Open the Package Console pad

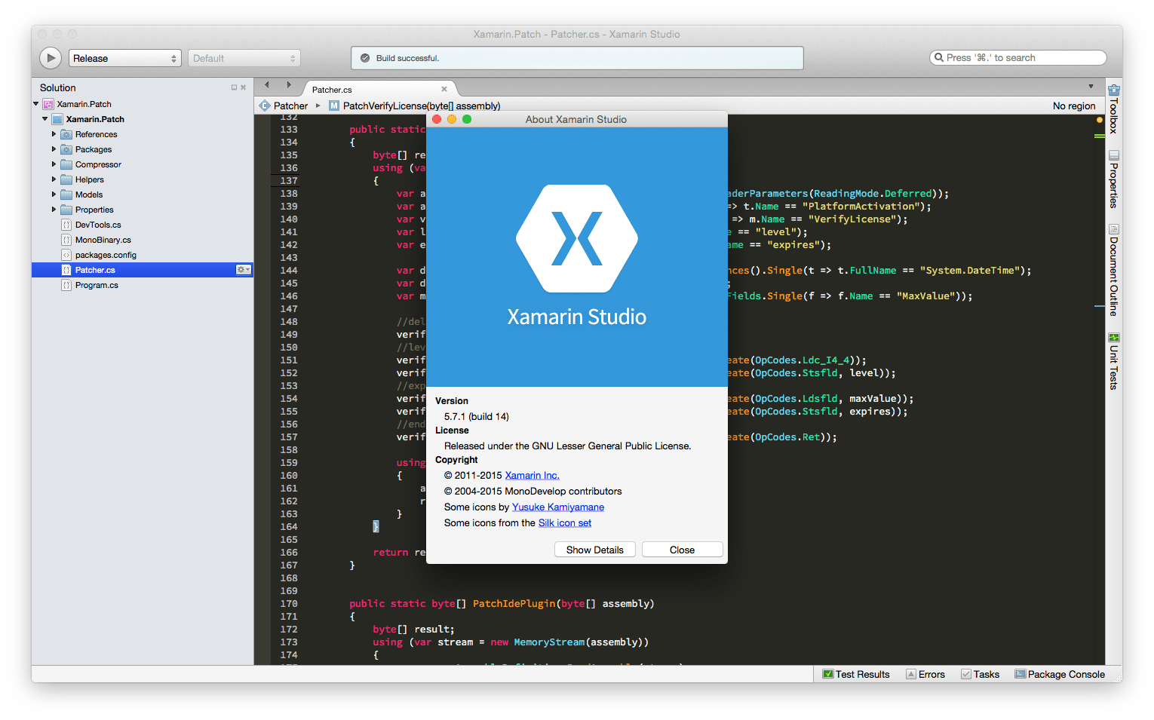click(1060, 674)
